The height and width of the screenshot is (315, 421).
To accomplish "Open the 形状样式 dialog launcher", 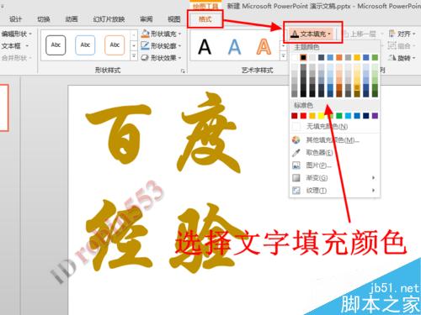I will [183, 71].
